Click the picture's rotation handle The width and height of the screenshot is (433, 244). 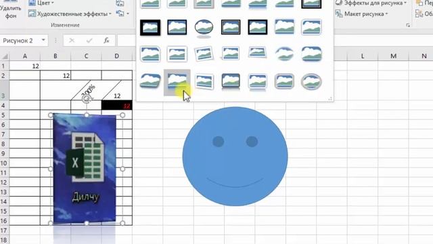pyautogui.click(x=87, y=100)
